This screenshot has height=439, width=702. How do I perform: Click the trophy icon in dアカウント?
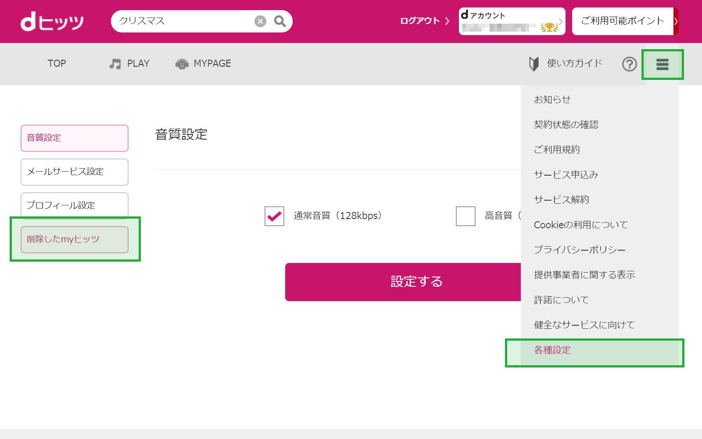[549, 27]
